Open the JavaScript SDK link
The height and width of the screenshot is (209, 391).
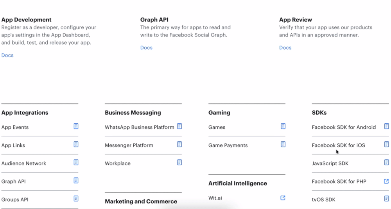[x=330, y=164]
